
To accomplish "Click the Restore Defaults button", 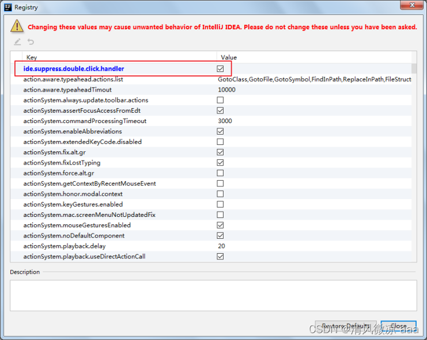I will coord(346,326).
